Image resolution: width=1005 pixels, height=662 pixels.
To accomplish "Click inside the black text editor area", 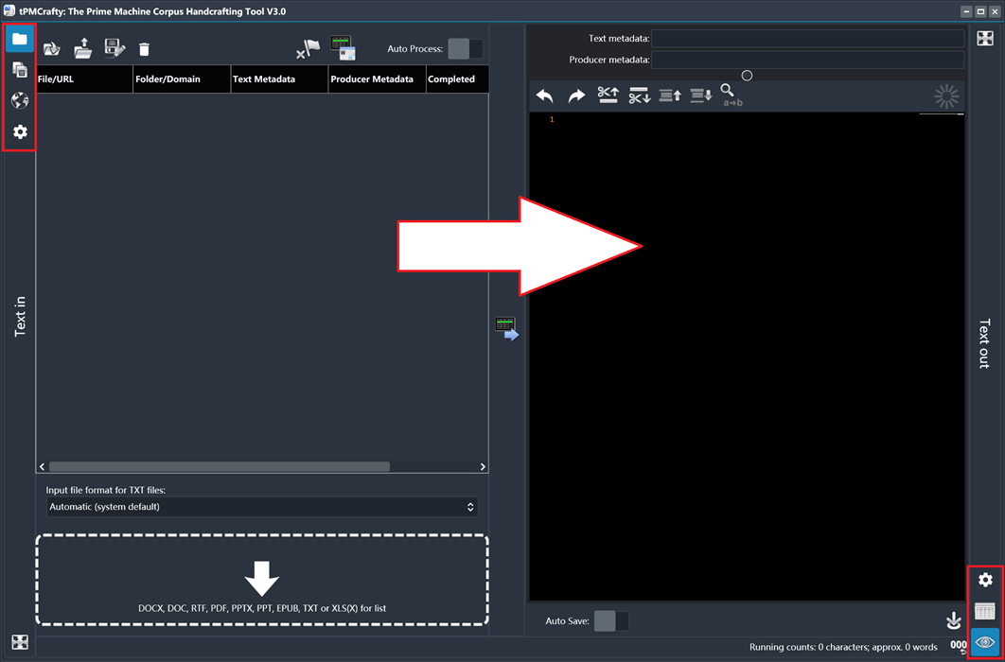I will pos(747,357).
